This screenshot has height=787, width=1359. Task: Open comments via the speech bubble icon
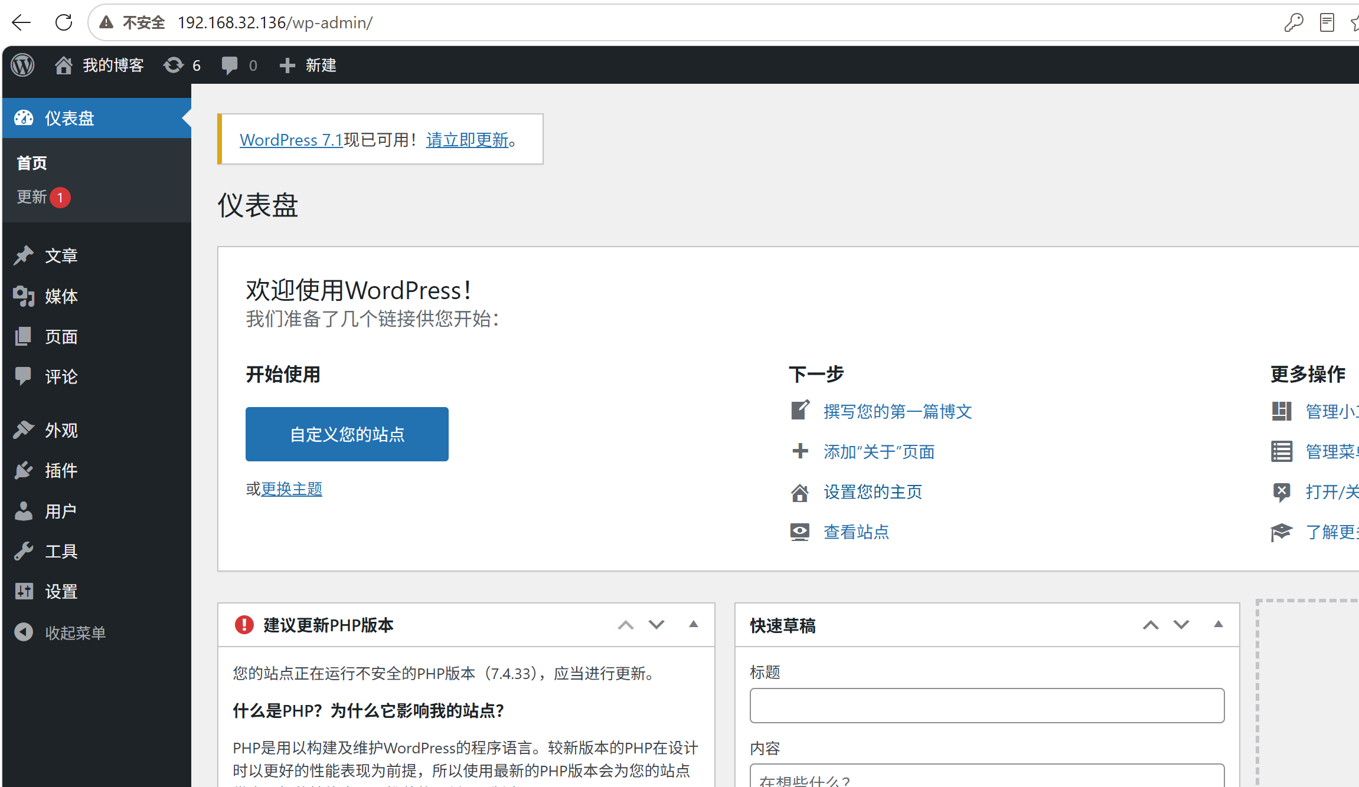click(230, 65)
